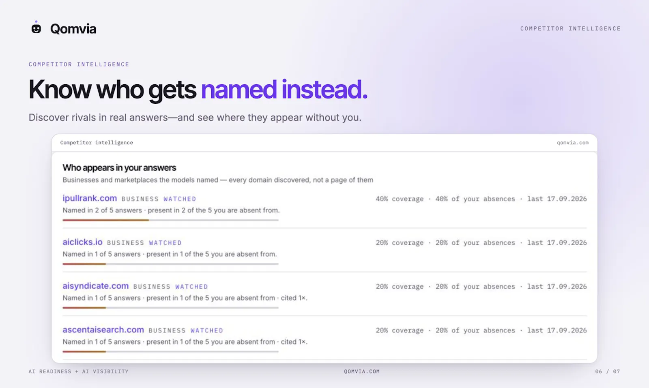
Task: Click the 'Discover rivals in real answers' subtitle
Action: [x=195, y=117]
